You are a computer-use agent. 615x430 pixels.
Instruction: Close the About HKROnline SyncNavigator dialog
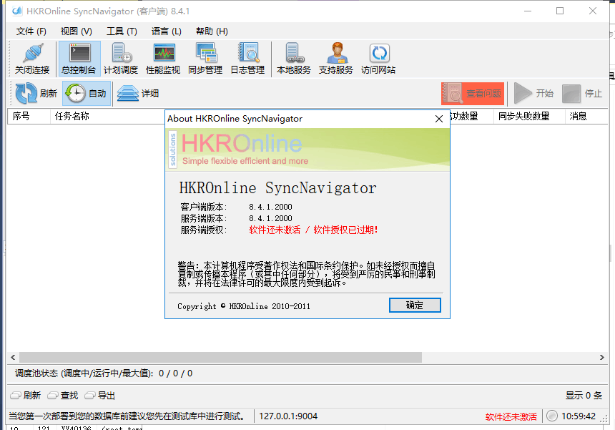439,119
